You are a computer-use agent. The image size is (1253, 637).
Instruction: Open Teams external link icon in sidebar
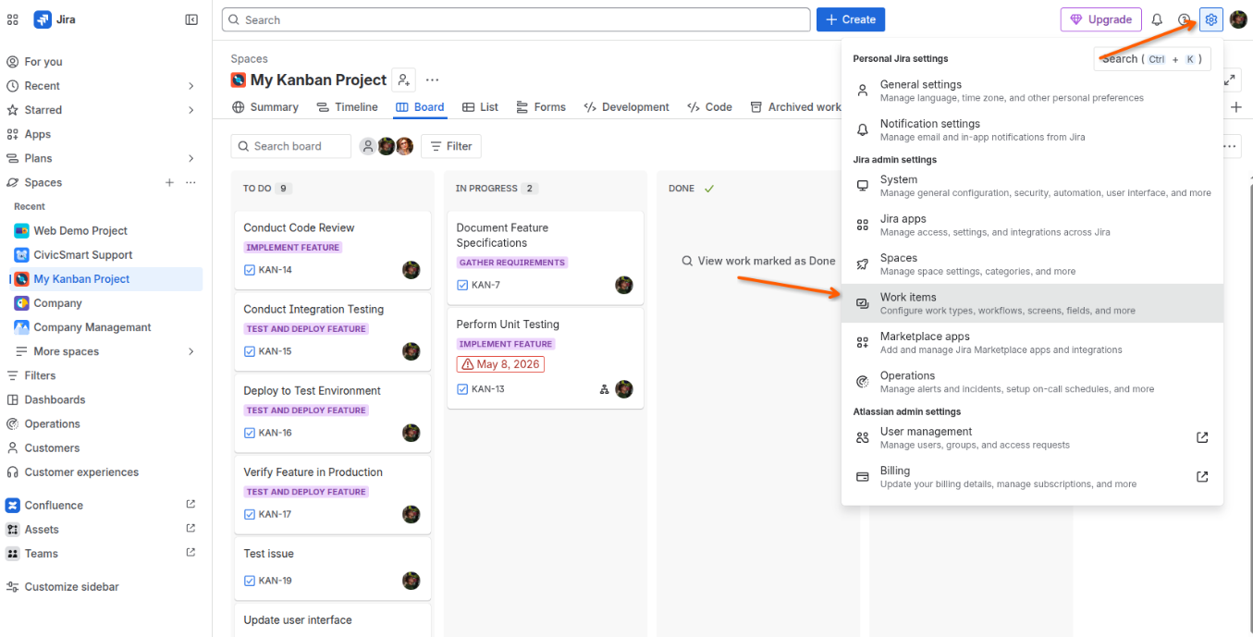point(190,553)
